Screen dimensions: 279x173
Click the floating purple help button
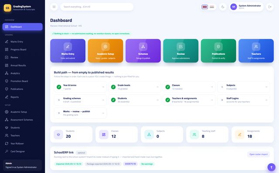tap(271, 167)
